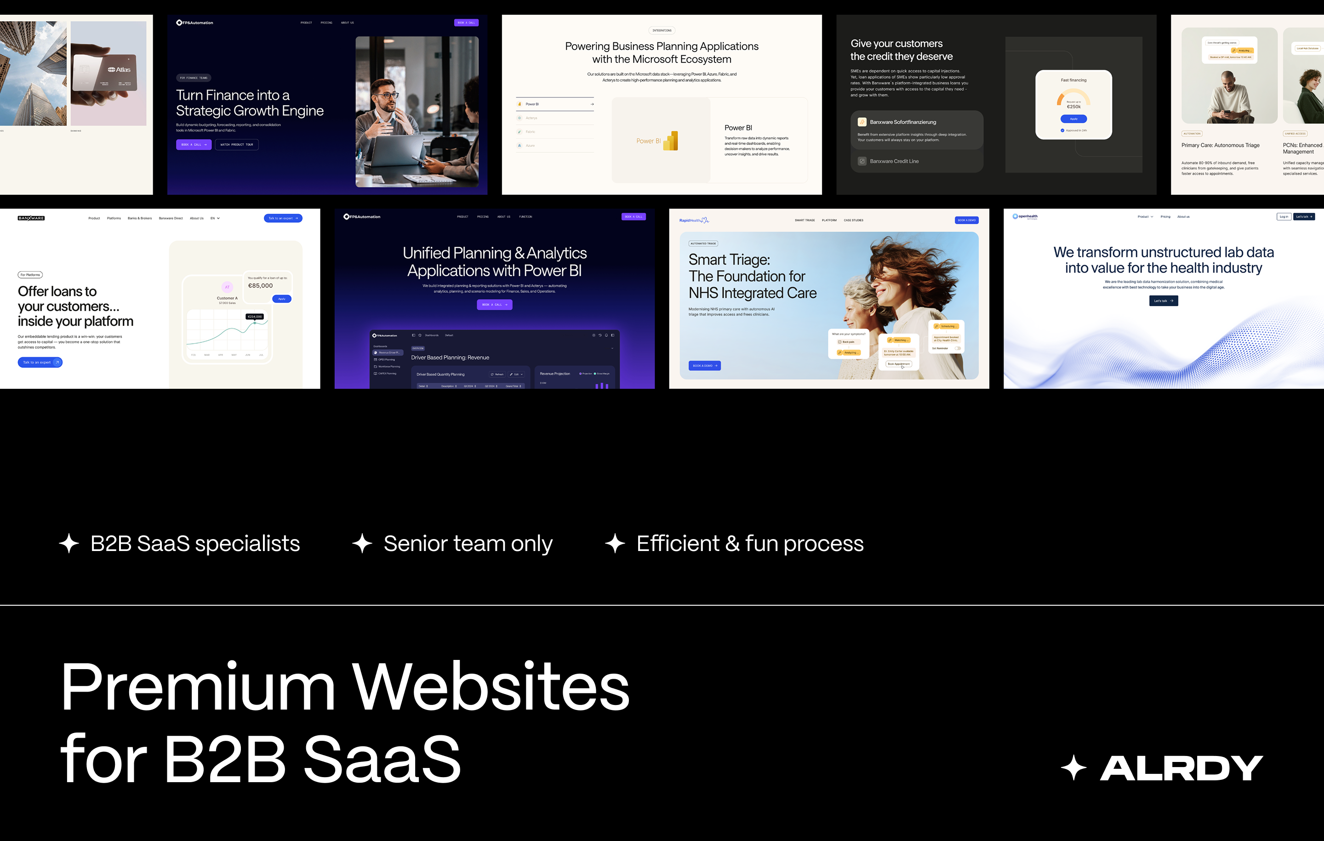Click Apply in the Fast financing card
Viewport: 1324px width, 841px height.
pyautogui.click(x=1073, y=119)
